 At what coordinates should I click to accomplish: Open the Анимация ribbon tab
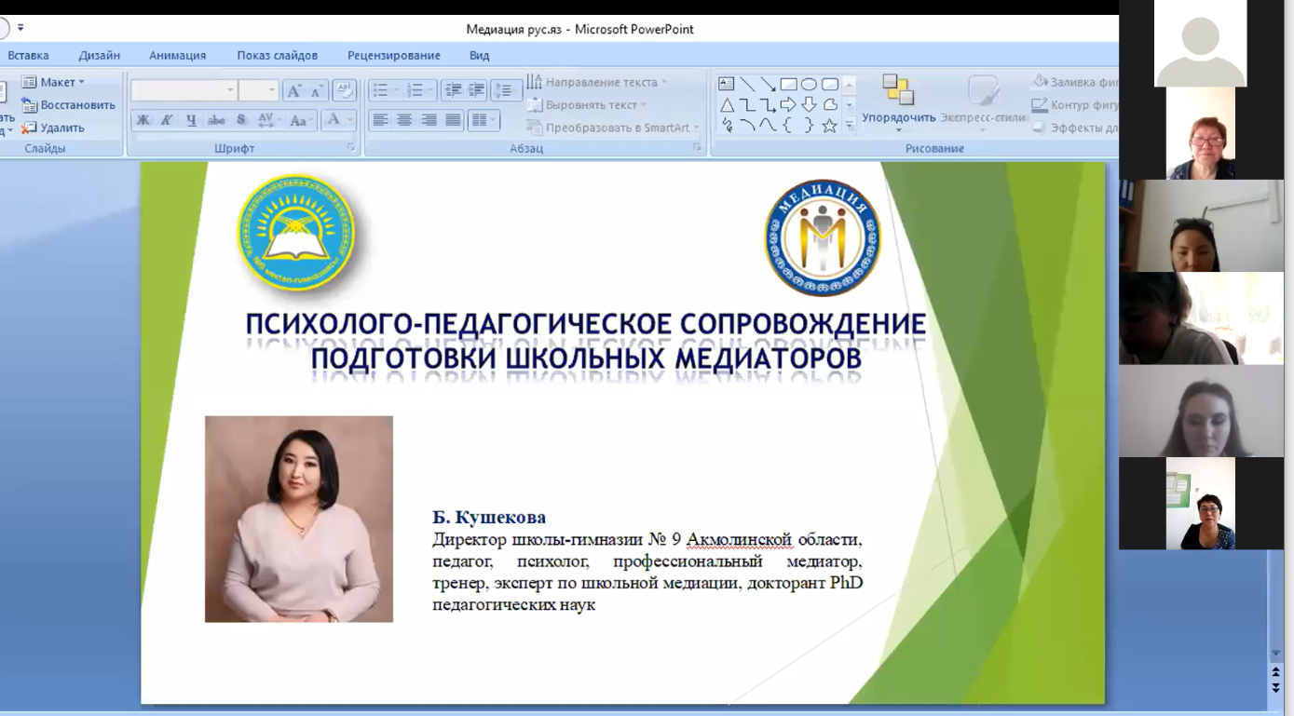click(x=177, y=55)
